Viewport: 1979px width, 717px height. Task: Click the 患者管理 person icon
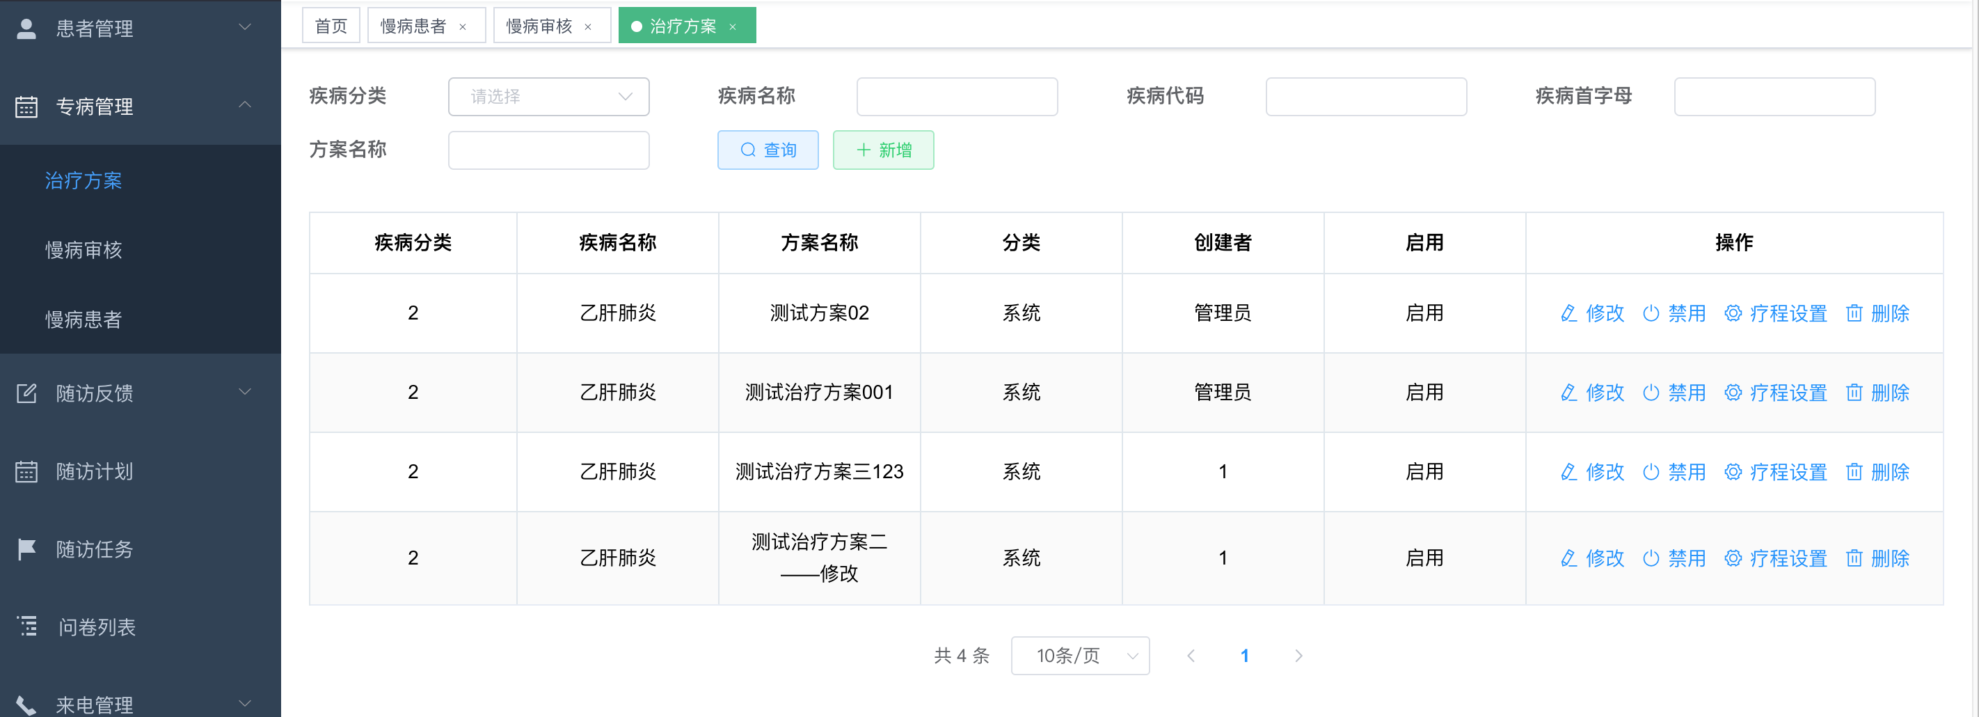[26, 29]
